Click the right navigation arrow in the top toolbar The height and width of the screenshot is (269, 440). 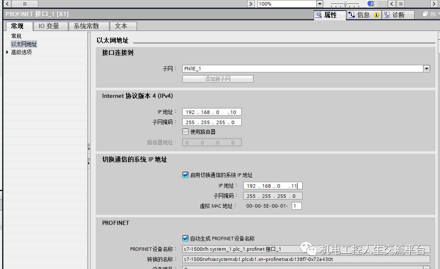(x=434, y=4)
